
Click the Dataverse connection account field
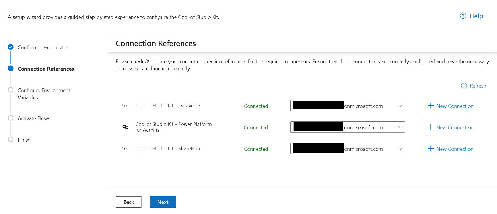click(x=348, y=106)
